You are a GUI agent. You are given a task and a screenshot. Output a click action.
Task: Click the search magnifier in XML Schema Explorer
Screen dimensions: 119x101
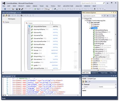coord(104,16)
